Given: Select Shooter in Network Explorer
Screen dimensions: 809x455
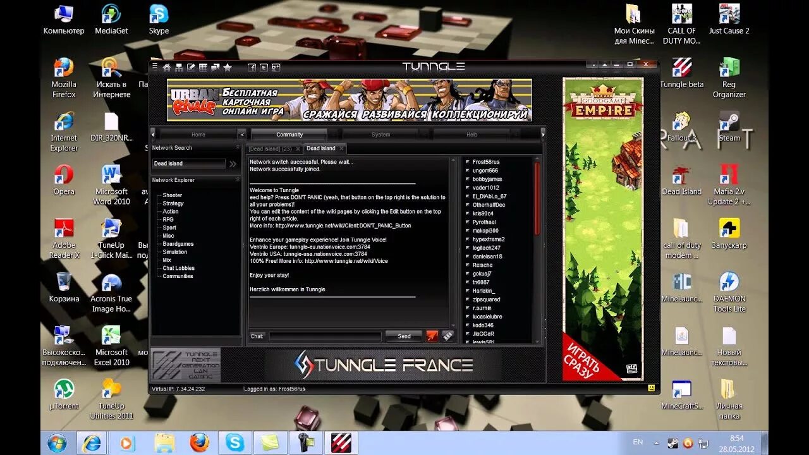Looking at the screenshot, I should click(x=172, y=196).
